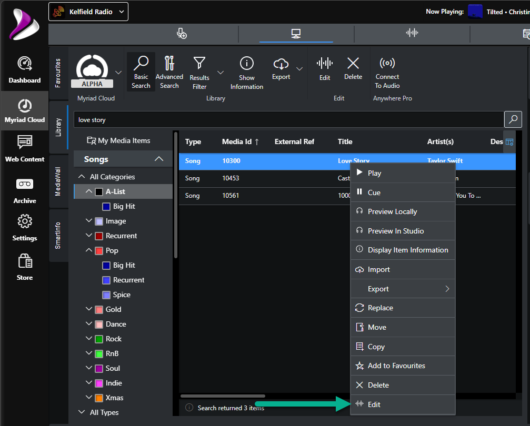The height and width of the screenshot is (426, 530).
Task: Open dropdown arrow next to Results Filter
Action: tap(221, 72)
